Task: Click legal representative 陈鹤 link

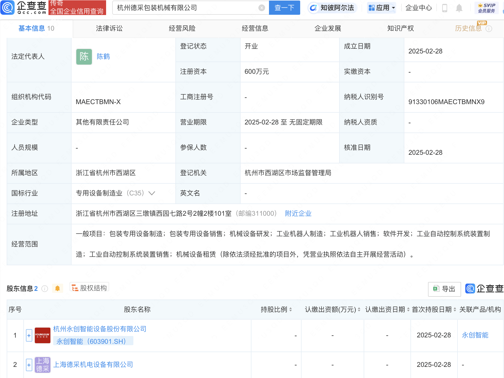Action: [103, 57]
